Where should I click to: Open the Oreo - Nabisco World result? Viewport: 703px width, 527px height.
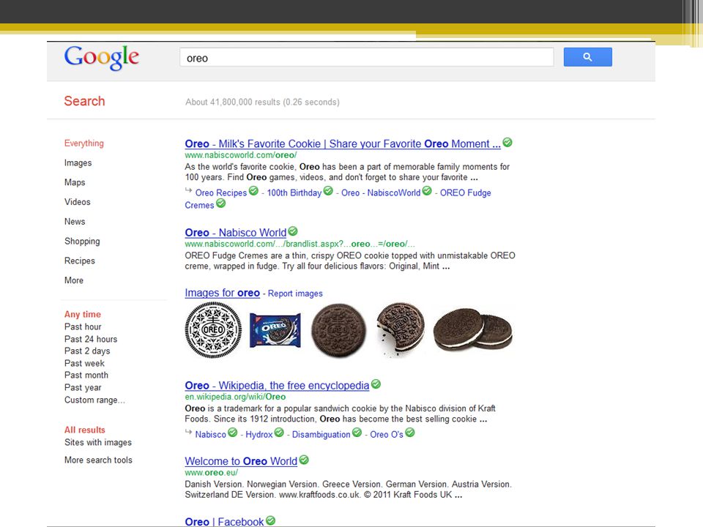click(x=235, y=233)
